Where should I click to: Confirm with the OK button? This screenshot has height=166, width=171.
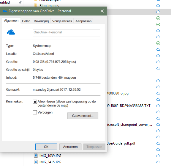[46, 147]
